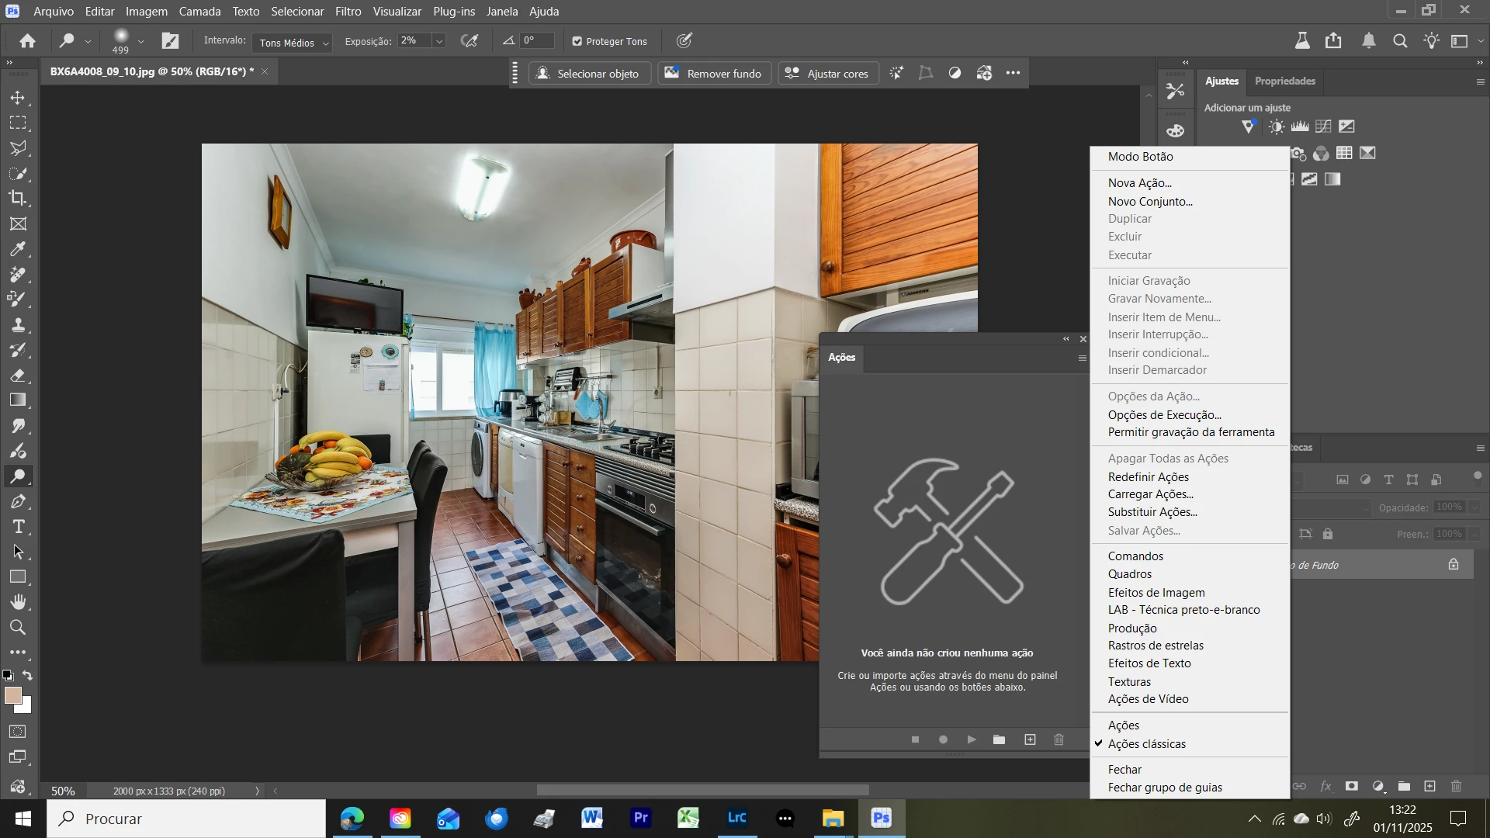The image size is (1490, 838).
Task: Toggle the Proteger Tons checkbox
Action: tap(577, 42)
